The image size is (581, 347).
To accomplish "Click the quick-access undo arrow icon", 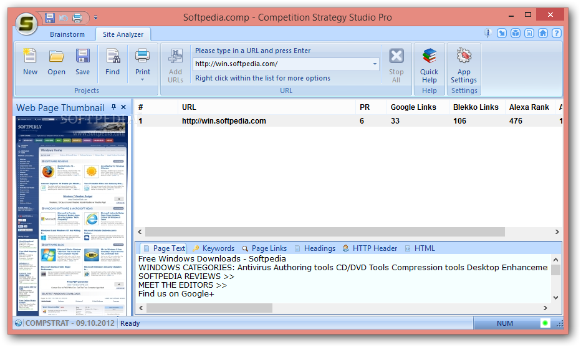I will tap(64, 17).
